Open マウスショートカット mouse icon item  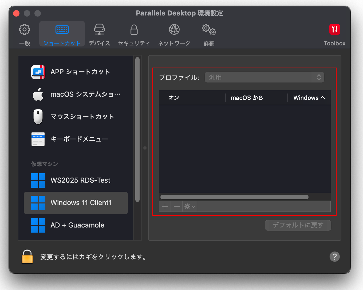pos(76,117)
